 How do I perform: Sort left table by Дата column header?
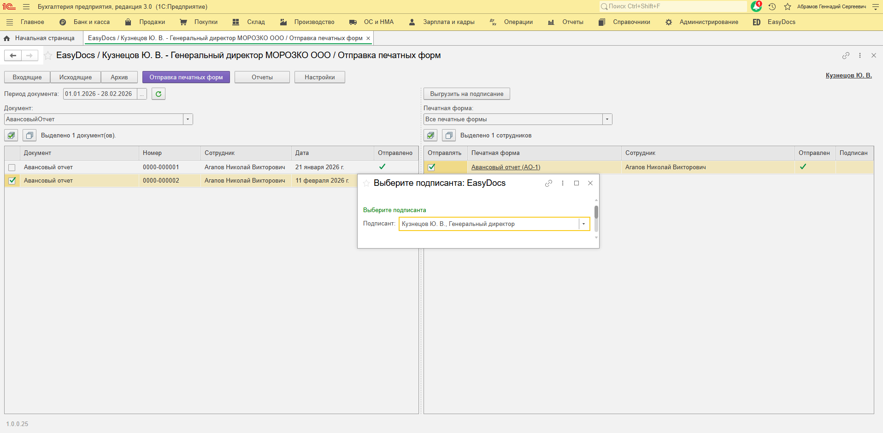pyautogui.click(x=333, y=153)
